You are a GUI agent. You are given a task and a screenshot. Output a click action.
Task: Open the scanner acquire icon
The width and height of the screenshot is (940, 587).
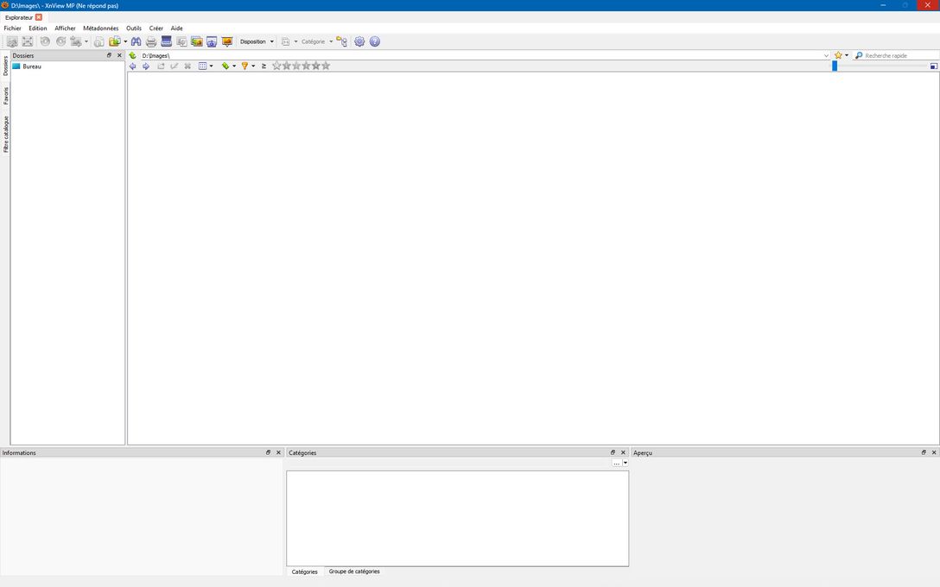tap(166, 41)
